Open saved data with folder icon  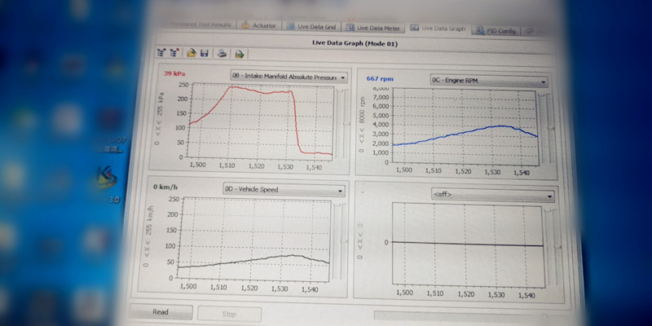(x=192, y=53)
